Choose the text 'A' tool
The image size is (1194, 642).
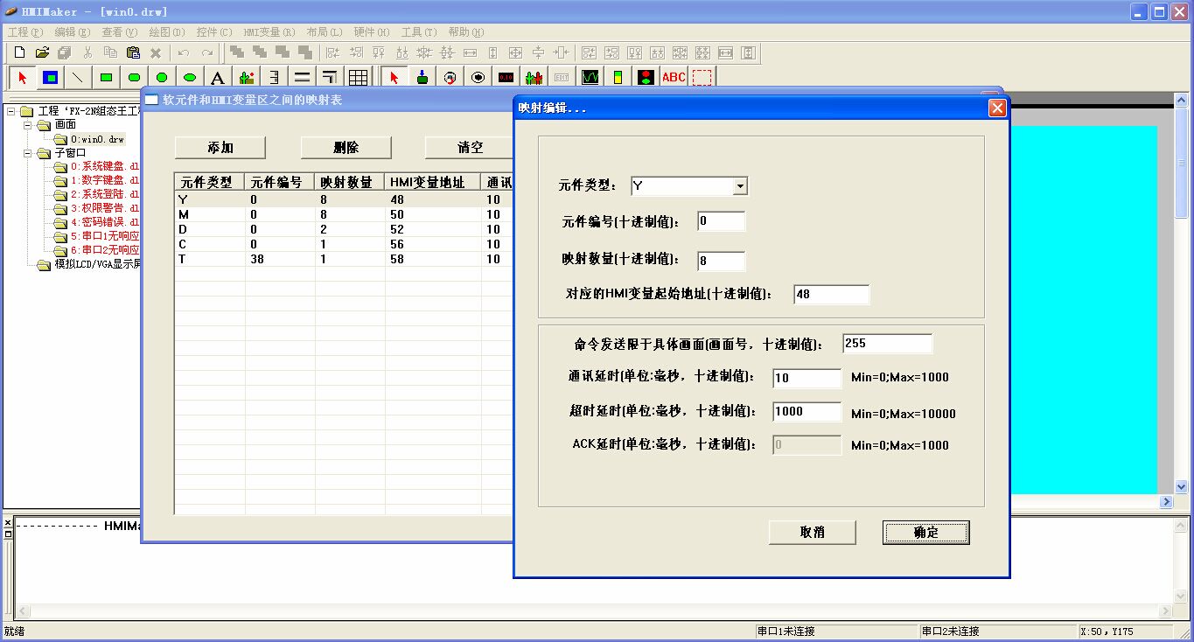(218, 77)
